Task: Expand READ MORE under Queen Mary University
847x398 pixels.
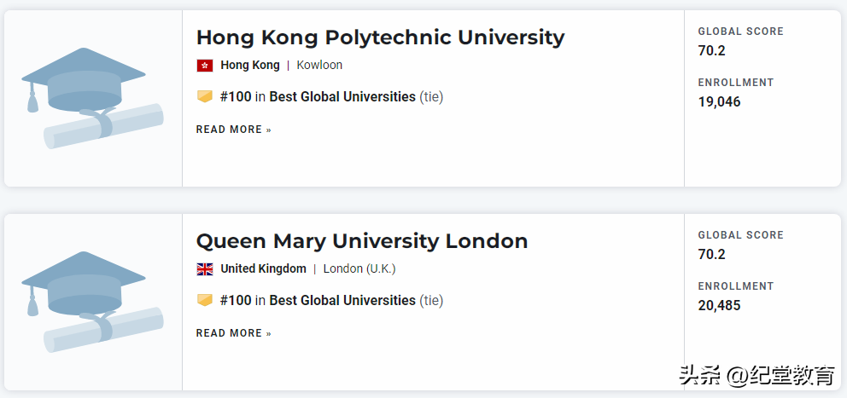Action: (x=233, y=333)
